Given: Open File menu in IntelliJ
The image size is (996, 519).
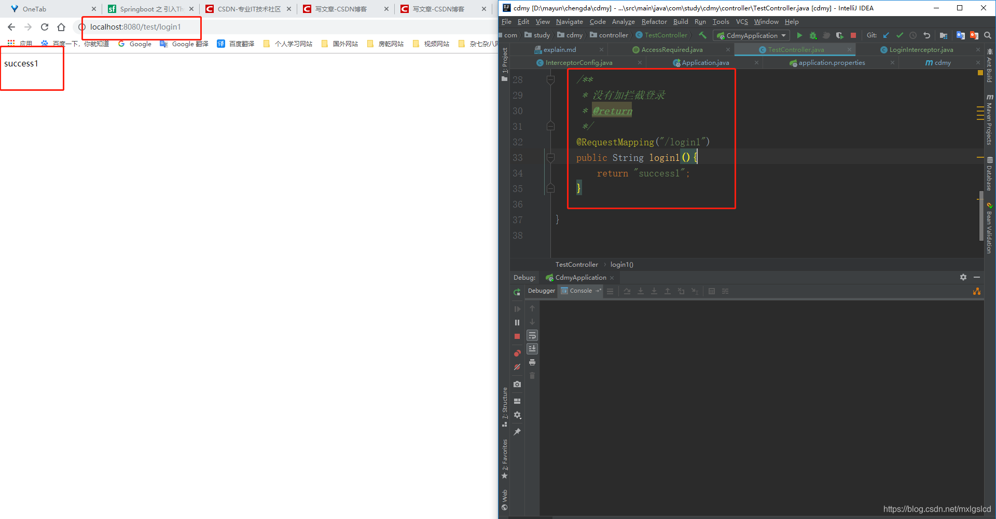Looking at the screenshot, I should [x=506, y=21].
